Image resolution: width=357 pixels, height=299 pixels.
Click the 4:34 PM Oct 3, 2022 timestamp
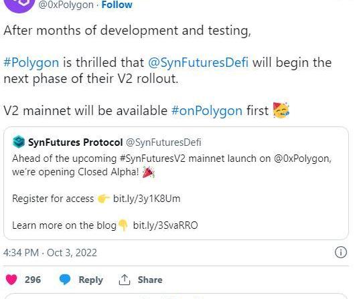pyautogui.click(x=50, y=253)
